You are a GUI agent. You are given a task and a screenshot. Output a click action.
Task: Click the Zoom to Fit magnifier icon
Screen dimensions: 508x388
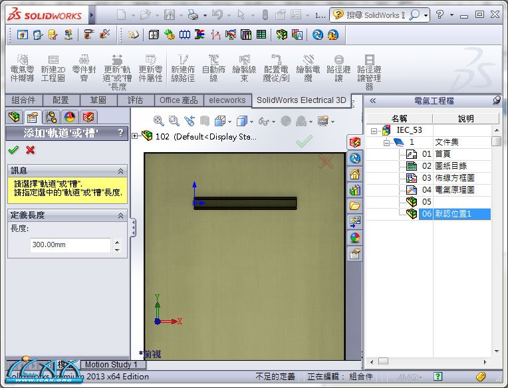click(x=159, y=121)
